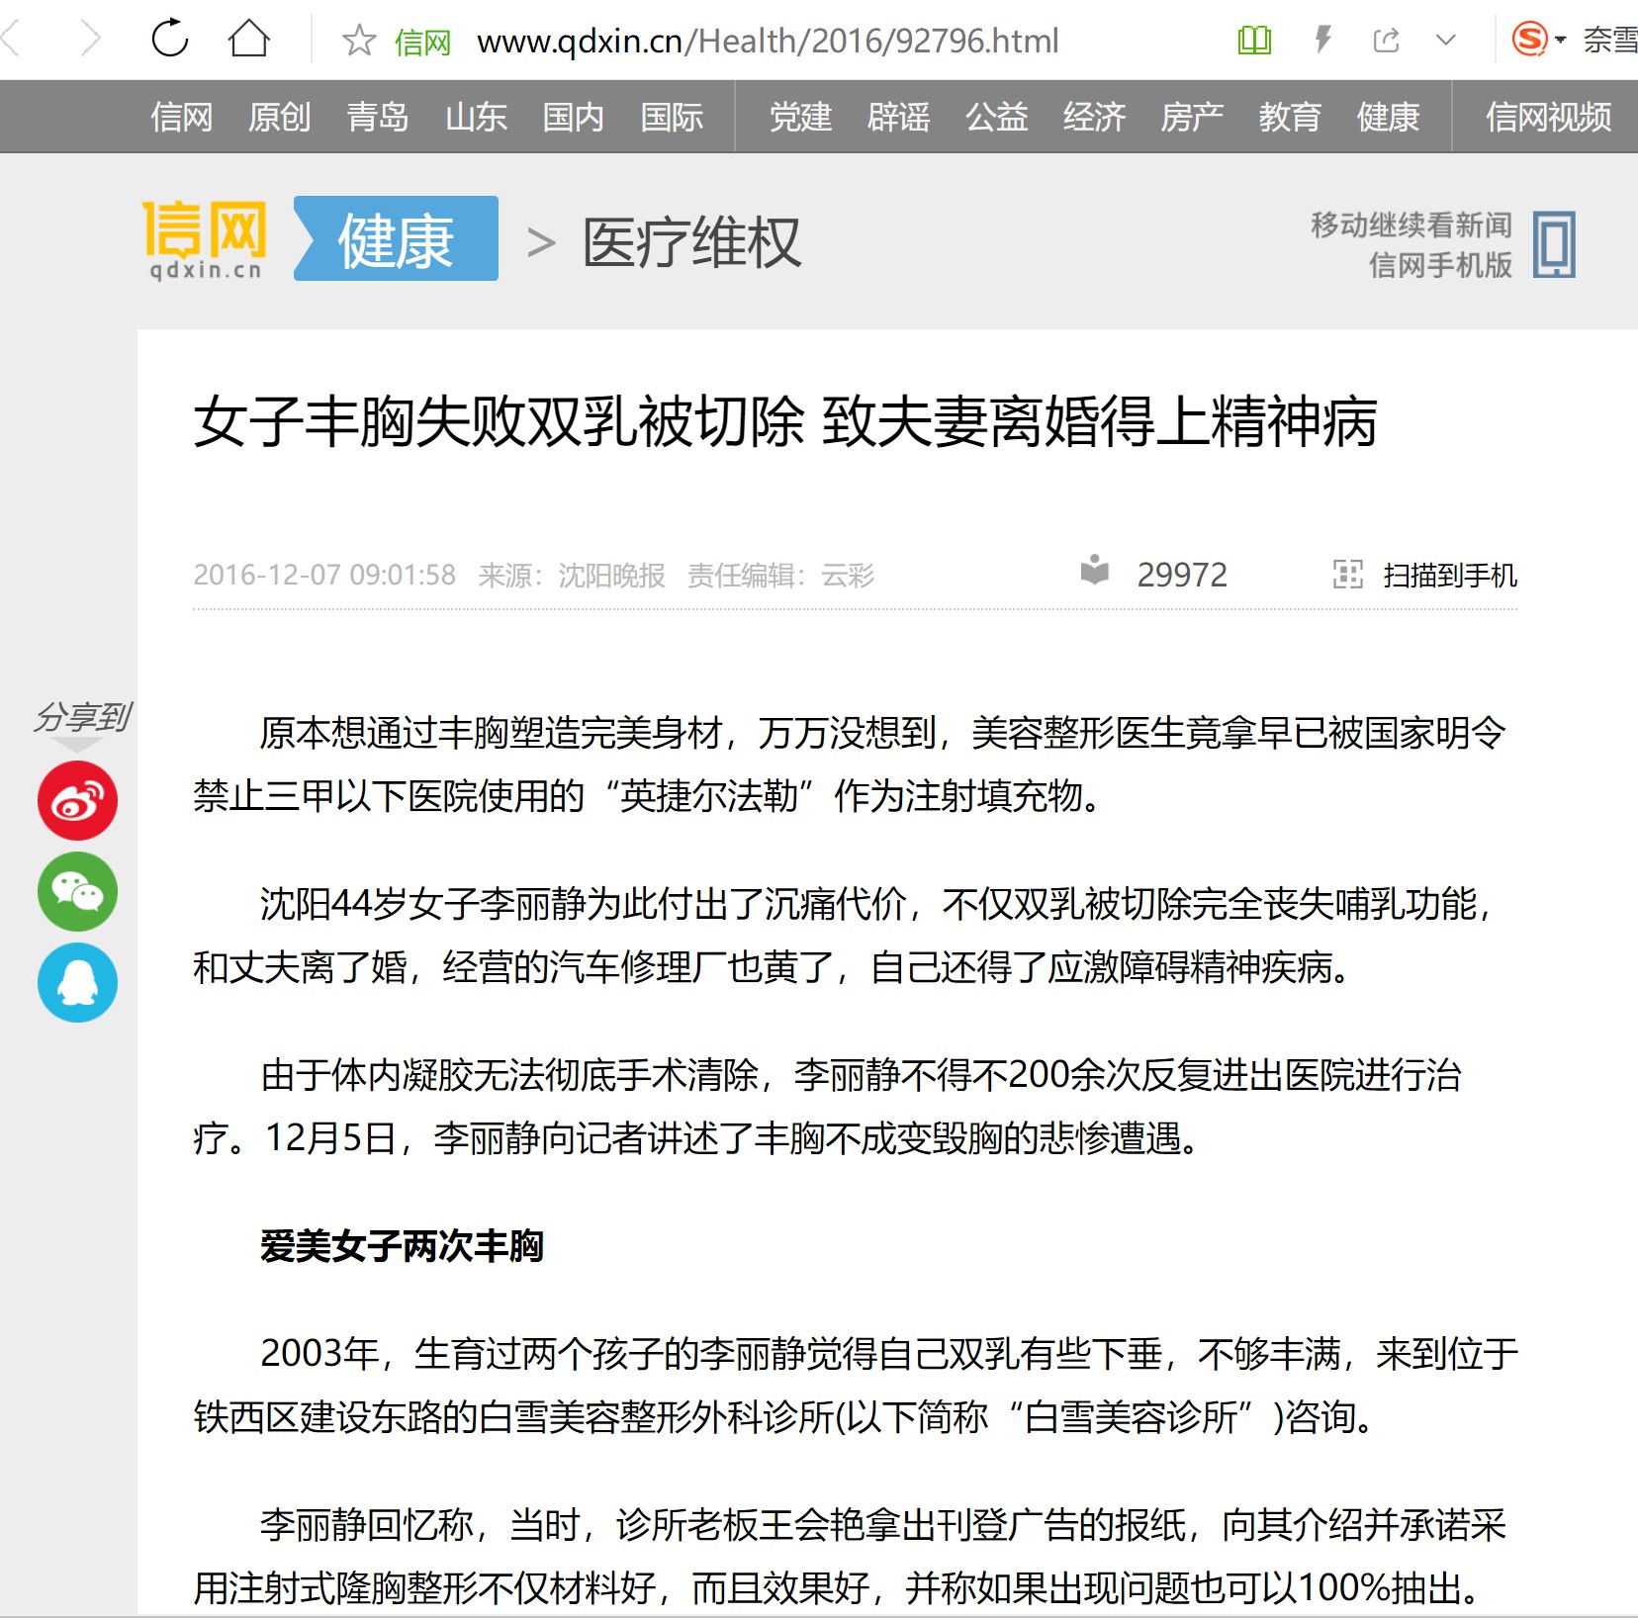Click the publish date 2016-12-07 09:01:58

tap(324, 575)
